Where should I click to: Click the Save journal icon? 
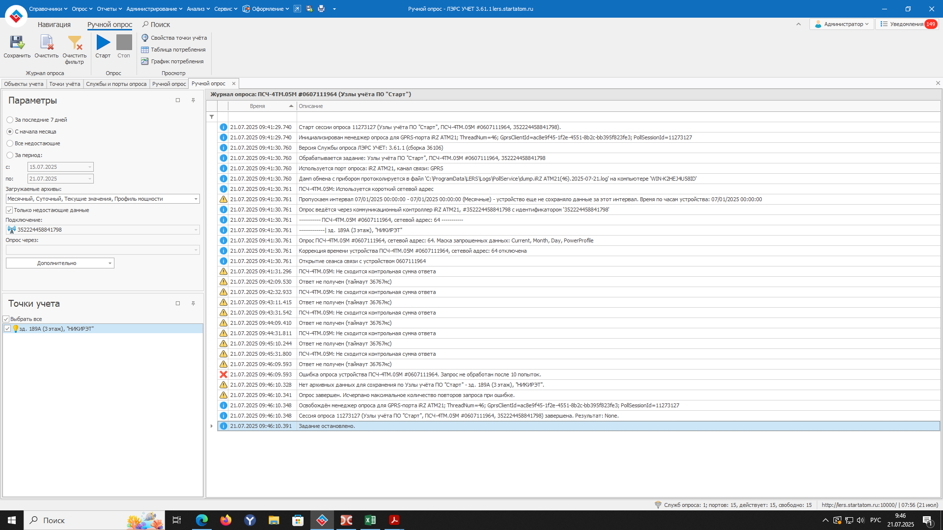(x=17, y=43)
